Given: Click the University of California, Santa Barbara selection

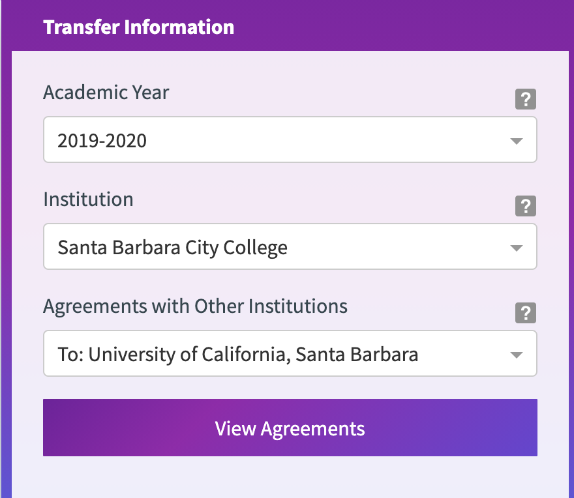Looking at the screenshot, I should [290, 353].
